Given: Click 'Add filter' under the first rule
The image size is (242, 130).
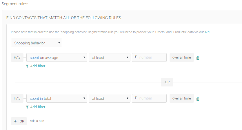Looking at the screenshot, I should pos(38,66).
